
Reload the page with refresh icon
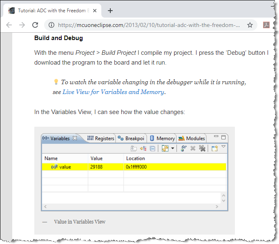(35, 25)
